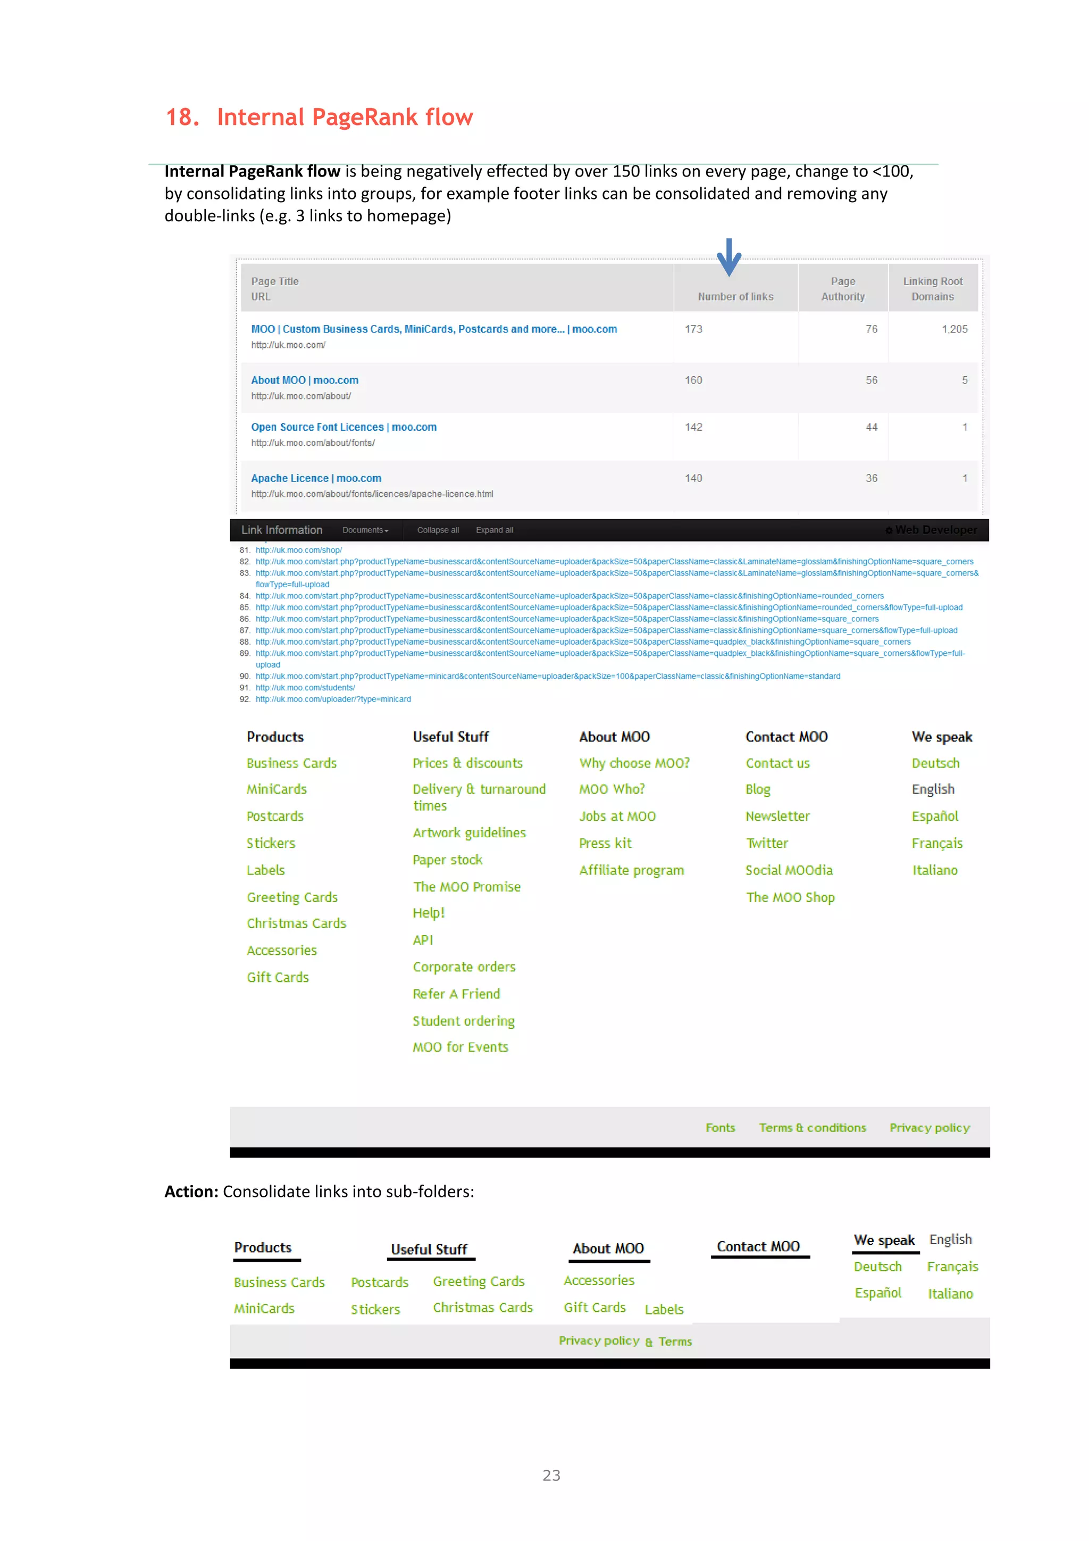
Task: Open link 91 uk.moo.com/students/
Action: tap(305, 688)
